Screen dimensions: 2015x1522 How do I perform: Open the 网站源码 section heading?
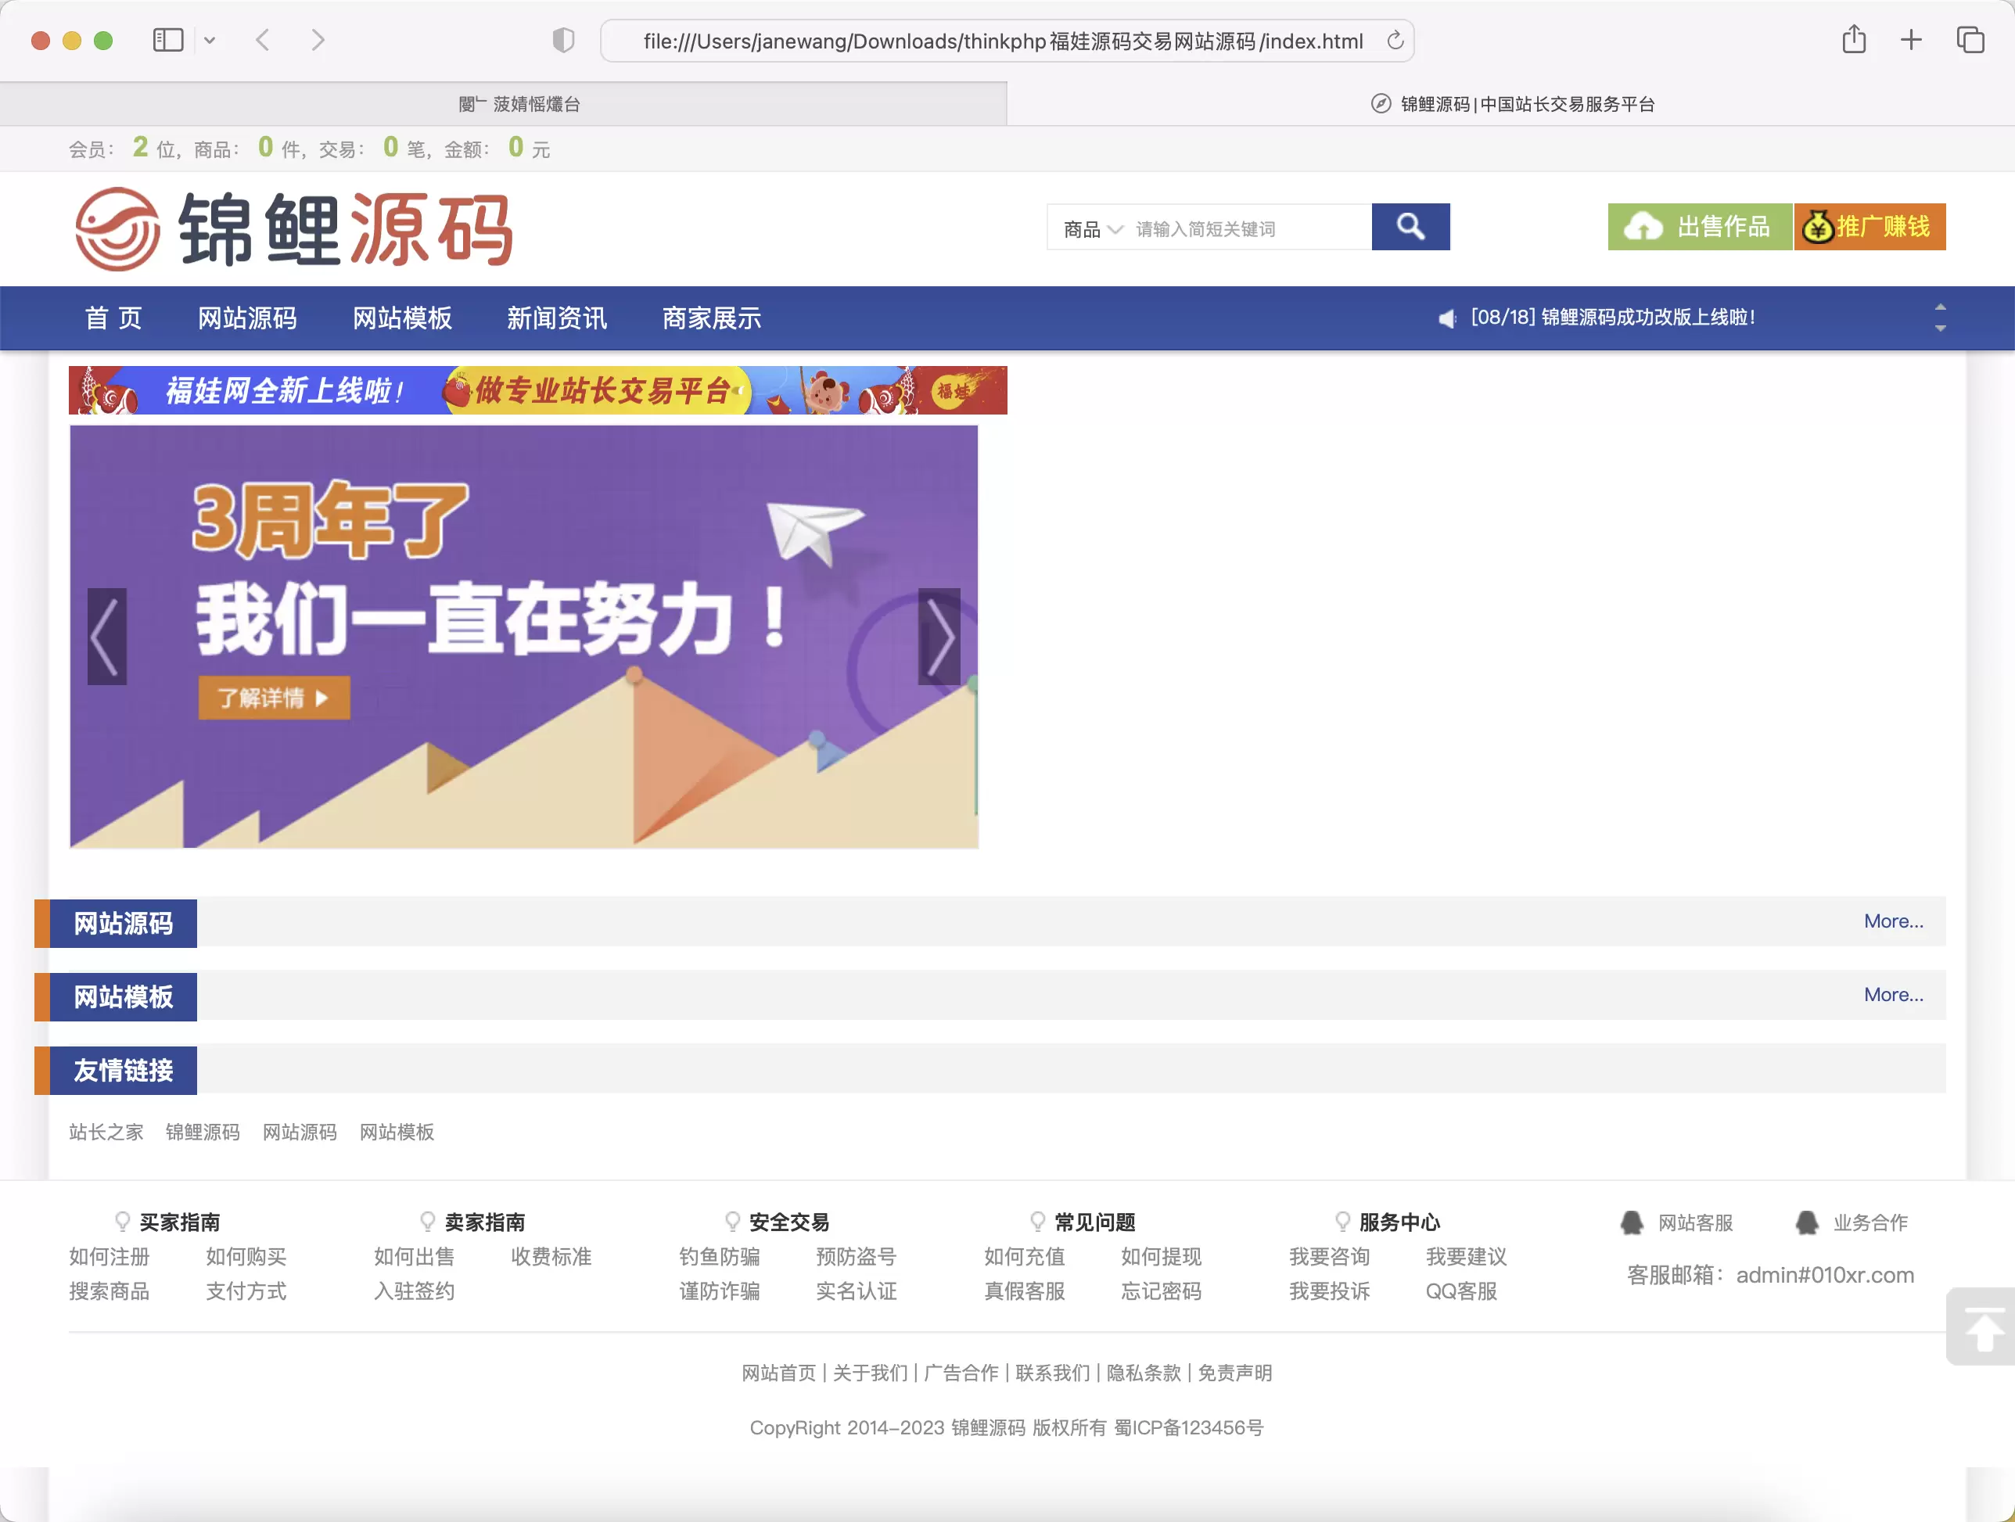point(123,924)
